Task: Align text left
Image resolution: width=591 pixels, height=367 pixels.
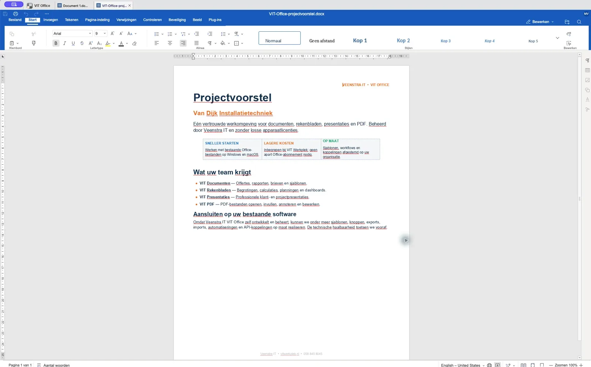Action: pos(157,43)
